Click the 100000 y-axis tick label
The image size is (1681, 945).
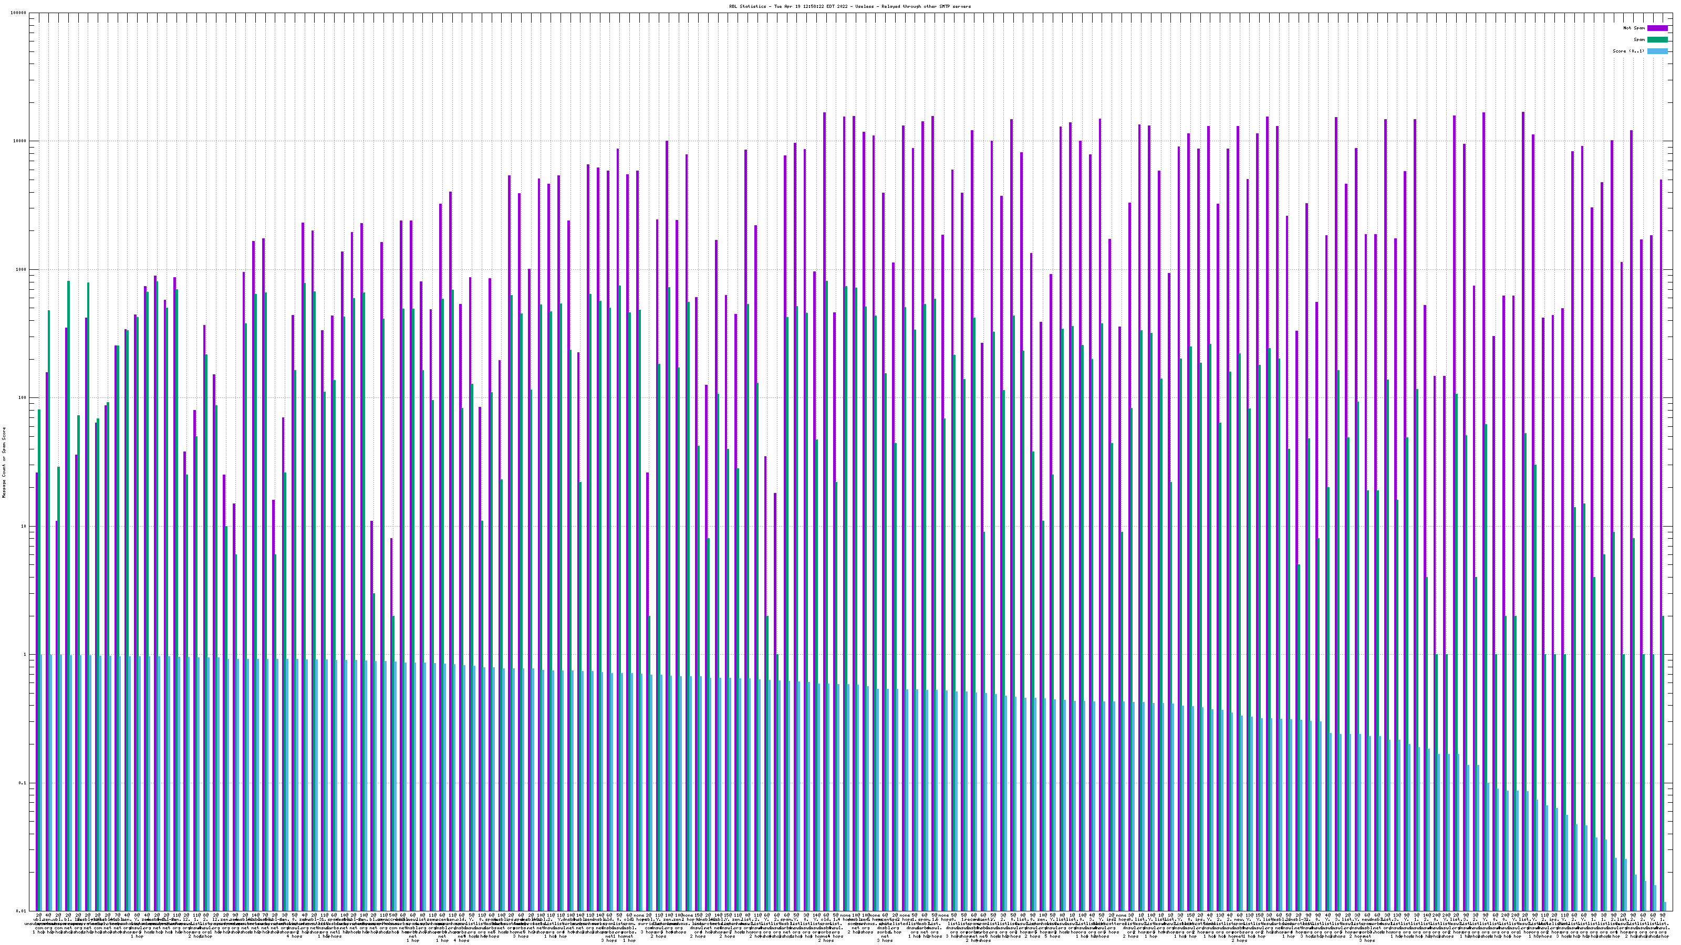click(x=18, y=13)
